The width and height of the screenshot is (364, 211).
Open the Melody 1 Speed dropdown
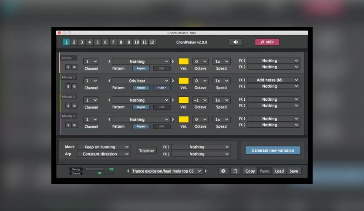[x=222, y=81]
